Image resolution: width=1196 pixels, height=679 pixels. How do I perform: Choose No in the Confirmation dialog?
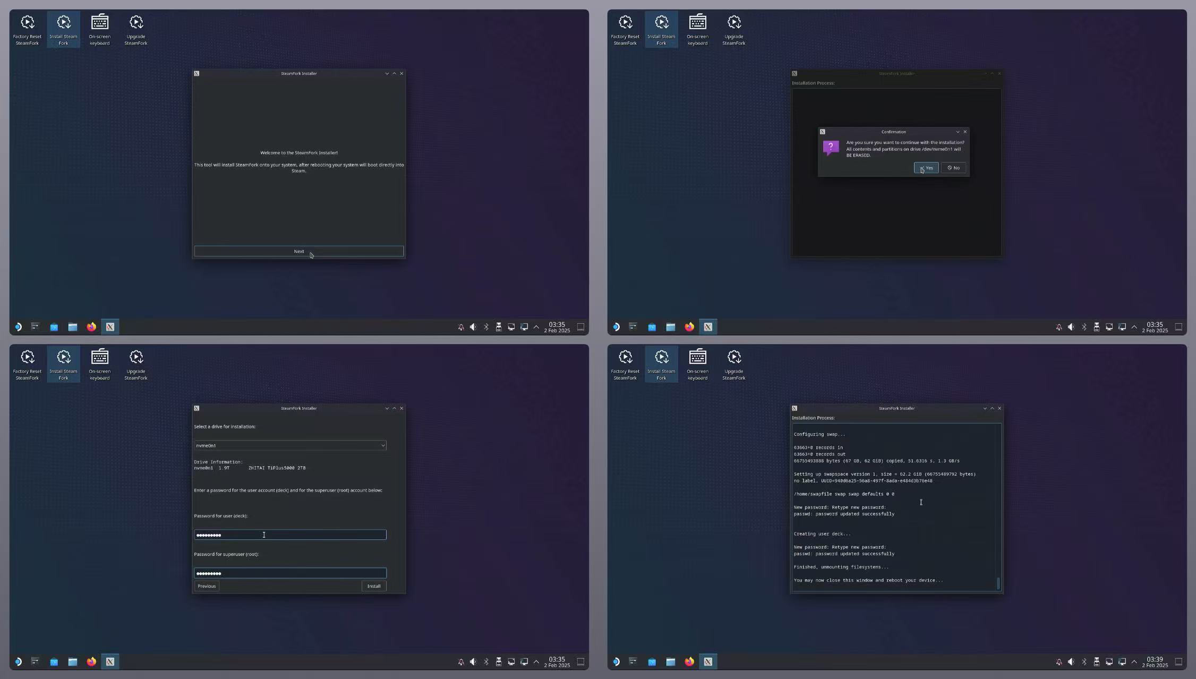[953, 168]
